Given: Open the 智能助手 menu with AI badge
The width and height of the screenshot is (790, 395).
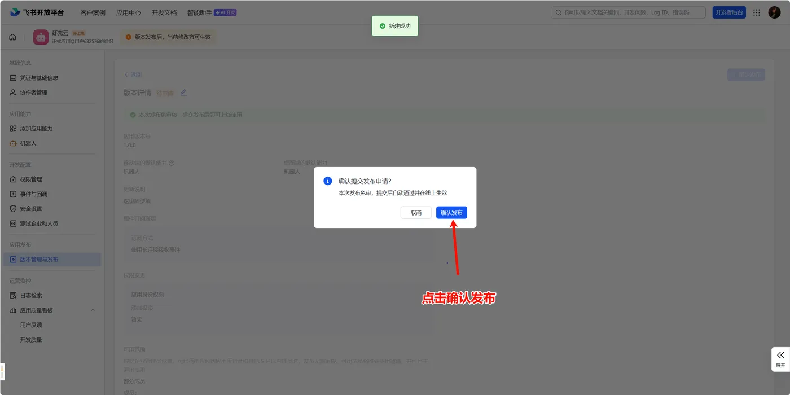Looking at the screenshot, I should (200, 12).
